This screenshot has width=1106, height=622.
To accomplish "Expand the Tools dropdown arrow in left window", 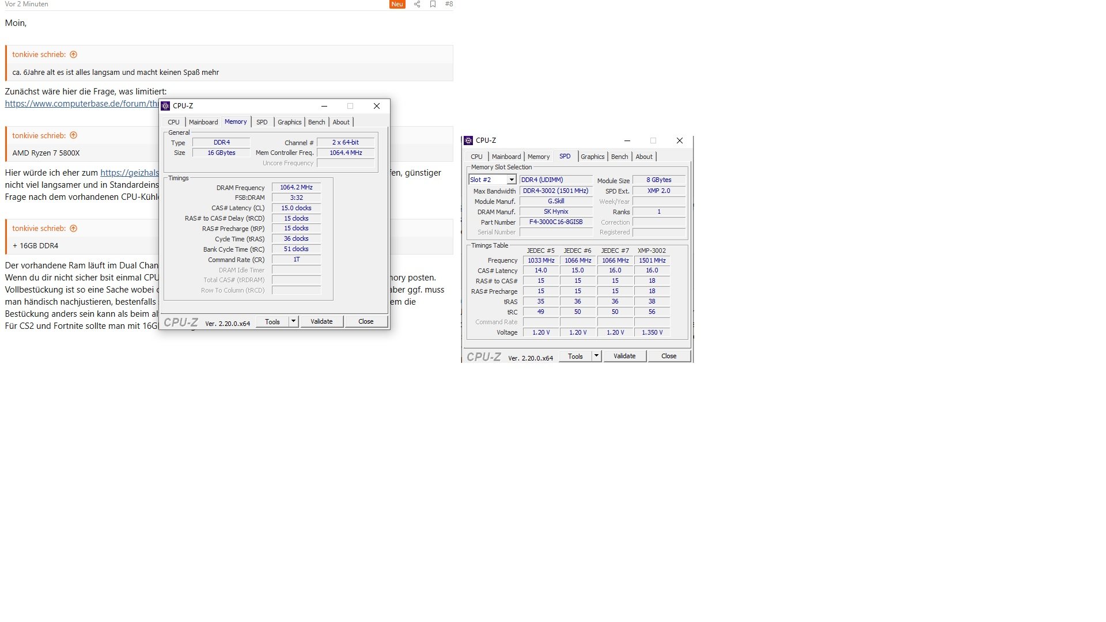I will 293,321.
